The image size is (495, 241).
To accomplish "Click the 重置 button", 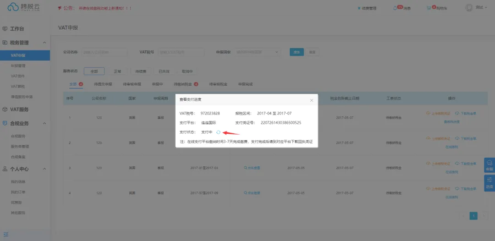I will [312, 52].
